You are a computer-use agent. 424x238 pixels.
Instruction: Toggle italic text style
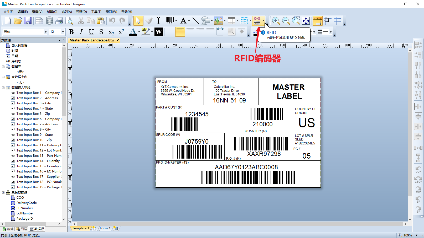coord(81,32)
